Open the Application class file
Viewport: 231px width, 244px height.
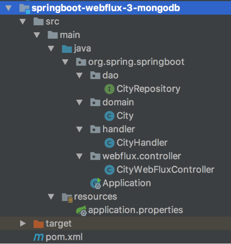127,183
